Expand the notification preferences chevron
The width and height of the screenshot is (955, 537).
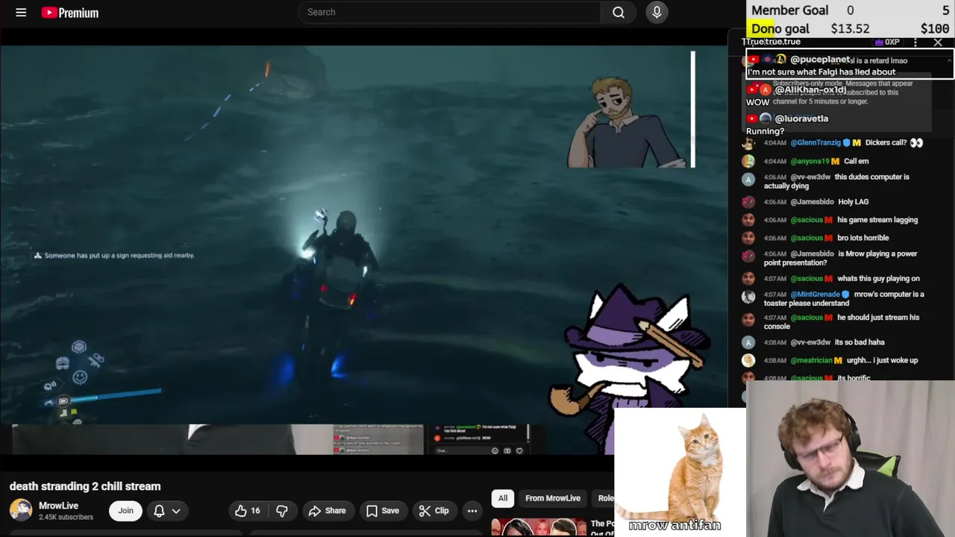[x=176, y=511]
